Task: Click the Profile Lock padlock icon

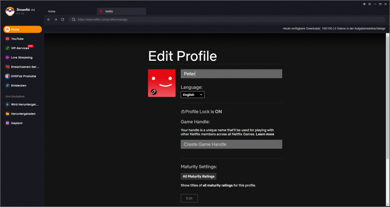Action: point(183,112)
